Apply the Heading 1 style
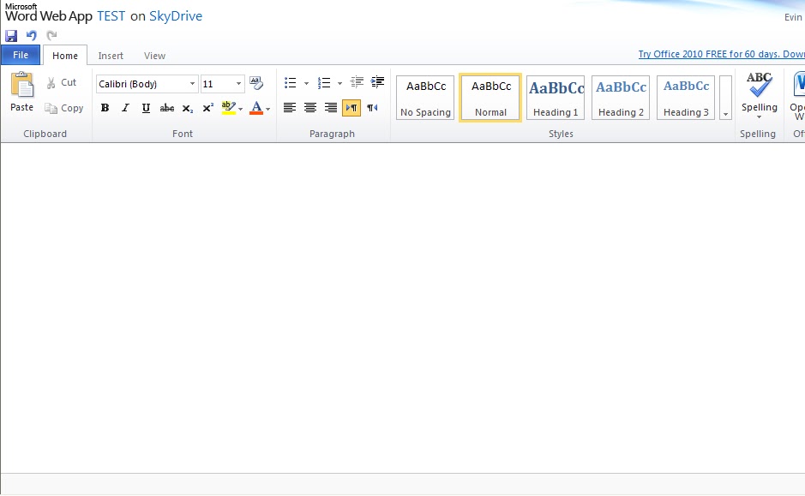Screen dimensions: 805x496 [x=556, y=98]
